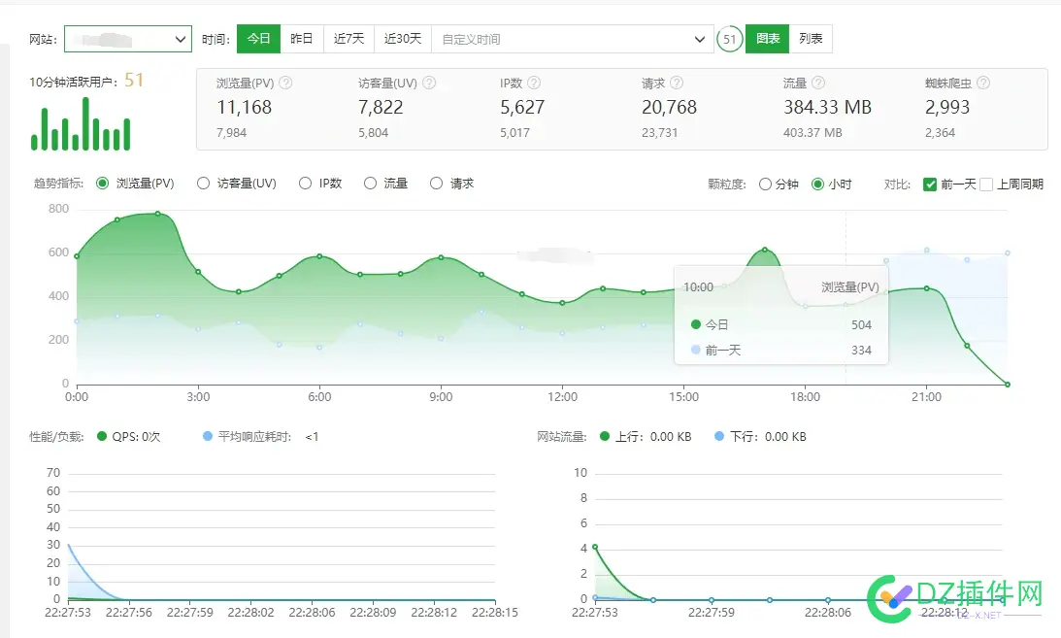Screen dimensions: 1061x638
Task: Check 上周同期 comparison checkbox
Action: click(x=986, y=185)
